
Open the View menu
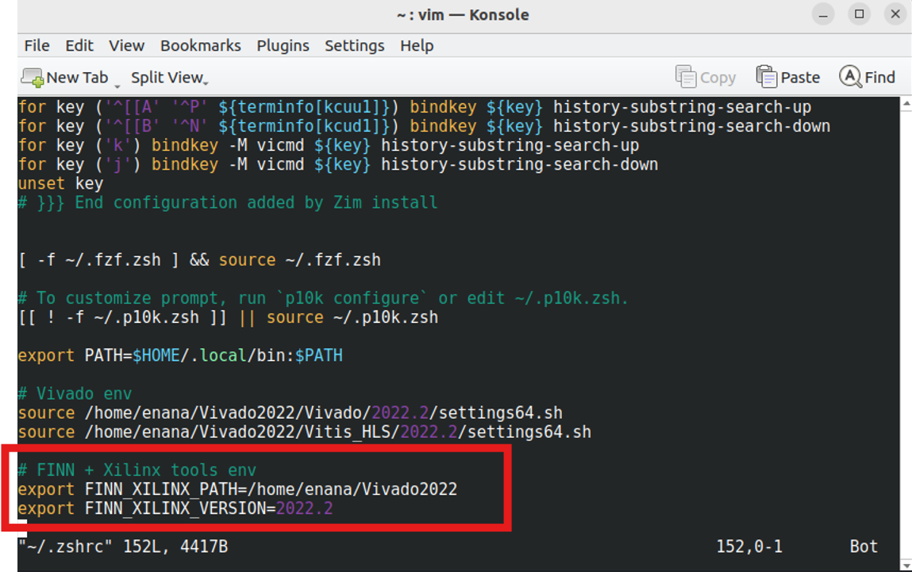click(126, 45)
